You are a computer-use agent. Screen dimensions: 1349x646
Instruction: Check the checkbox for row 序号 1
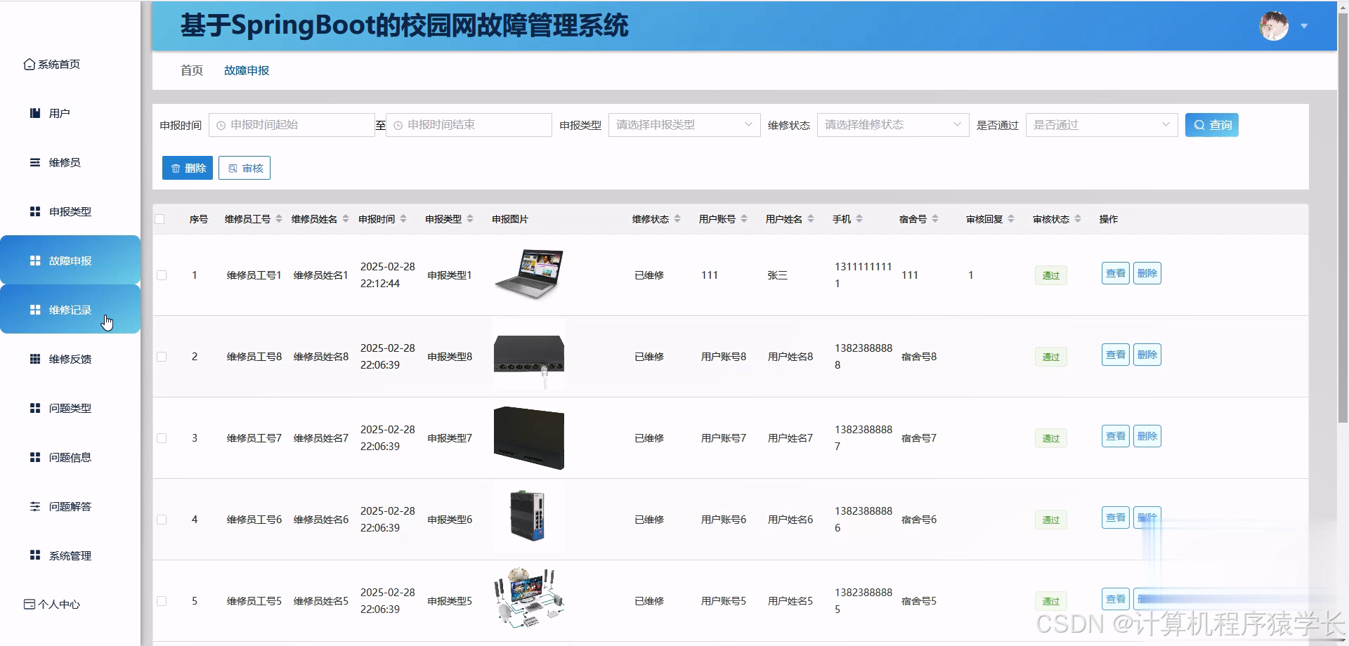(162, 275)
